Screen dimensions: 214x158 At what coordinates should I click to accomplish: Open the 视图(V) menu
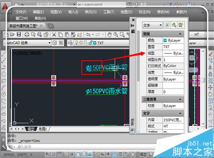[56, 12]
